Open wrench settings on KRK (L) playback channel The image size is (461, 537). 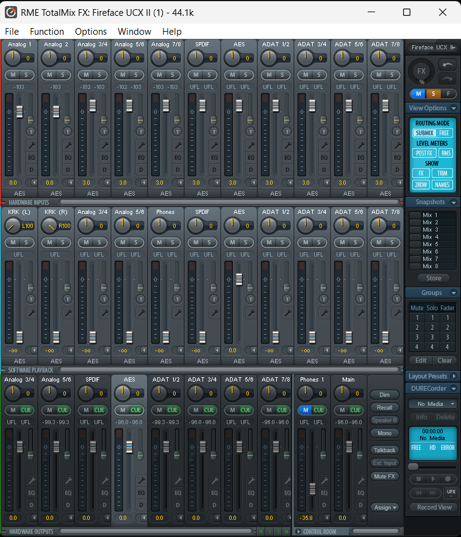click(x=32, y=313)
